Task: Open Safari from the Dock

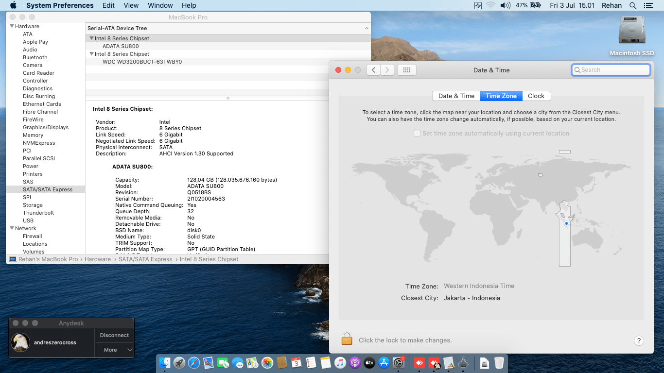Action: click(x=194, y=362)
